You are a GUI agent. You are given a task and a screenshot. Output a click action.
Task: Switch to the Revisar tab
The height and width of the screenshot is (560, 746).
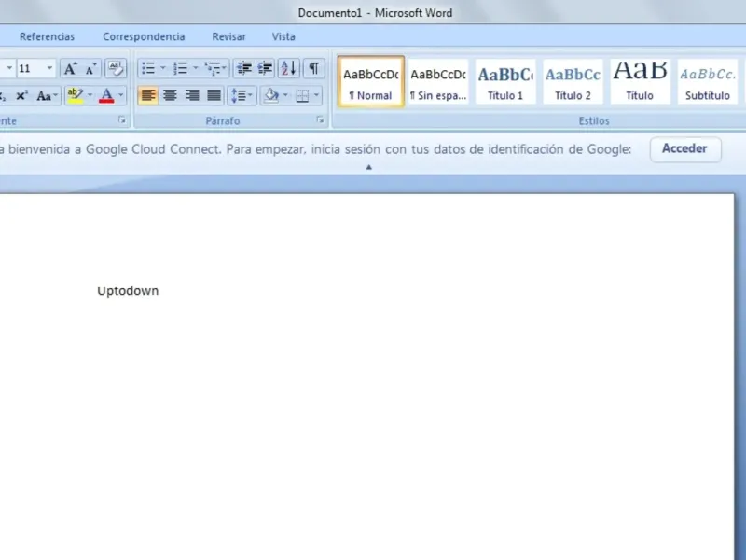(x=228, y=36)
